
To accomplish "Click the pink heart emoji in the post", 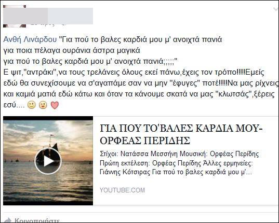I will 55,105.
